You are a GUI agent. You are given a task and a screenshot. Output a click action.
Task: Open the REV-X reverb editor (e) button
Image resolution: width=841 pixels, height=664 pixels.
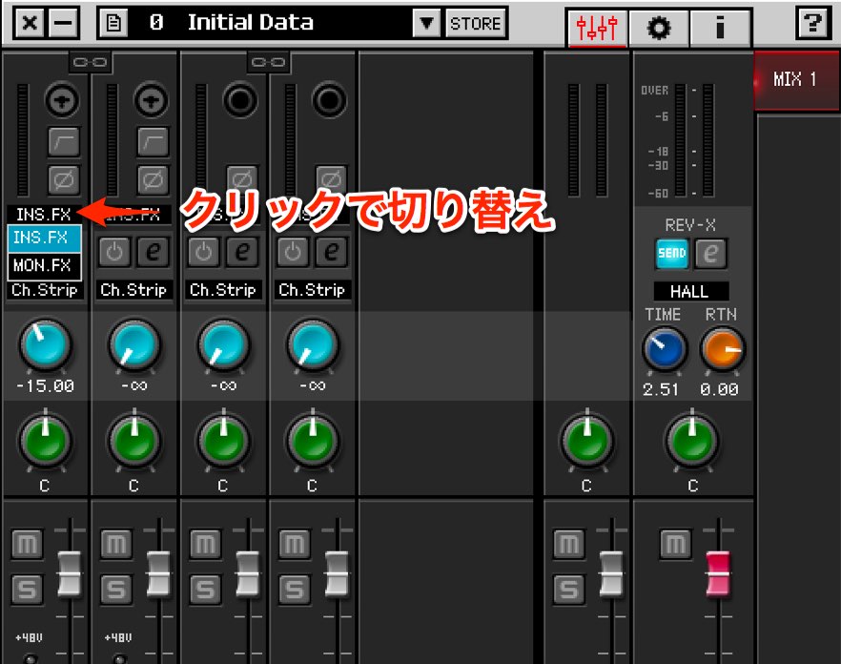711,253
